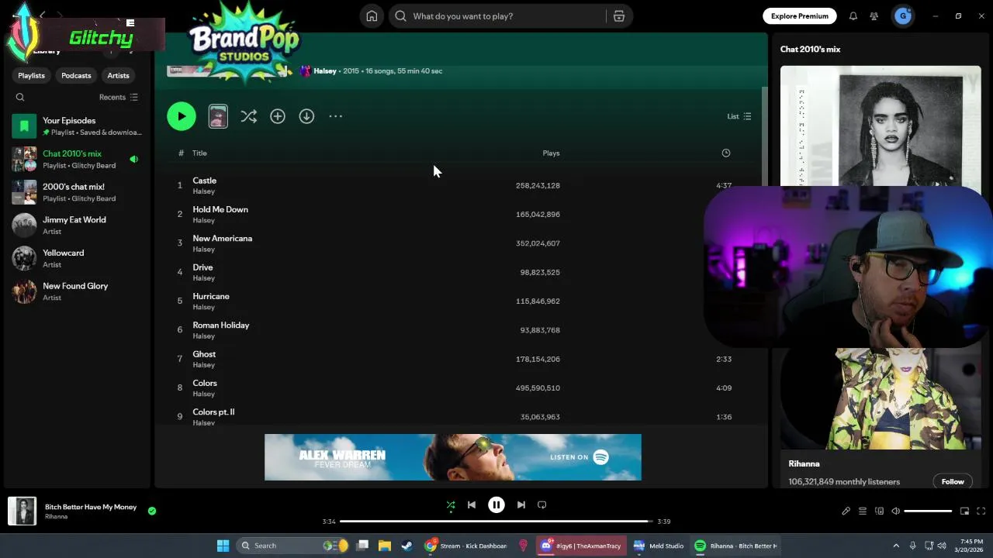Open Connect to a device
This screenshot has height=558, width=993.
(879, 511)
